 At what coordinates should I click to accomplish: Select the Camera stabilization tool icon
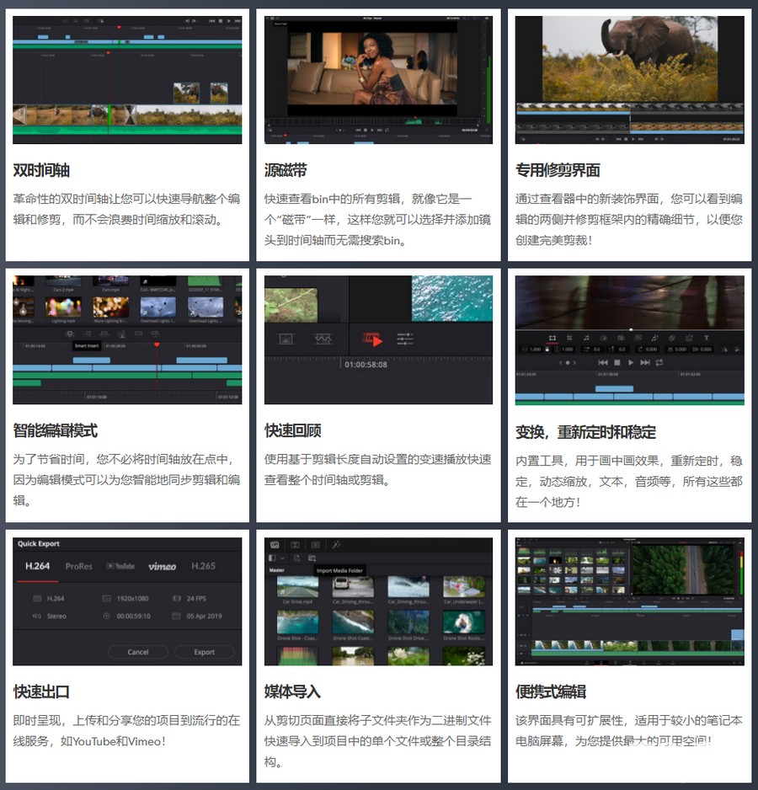click(621, 338)
